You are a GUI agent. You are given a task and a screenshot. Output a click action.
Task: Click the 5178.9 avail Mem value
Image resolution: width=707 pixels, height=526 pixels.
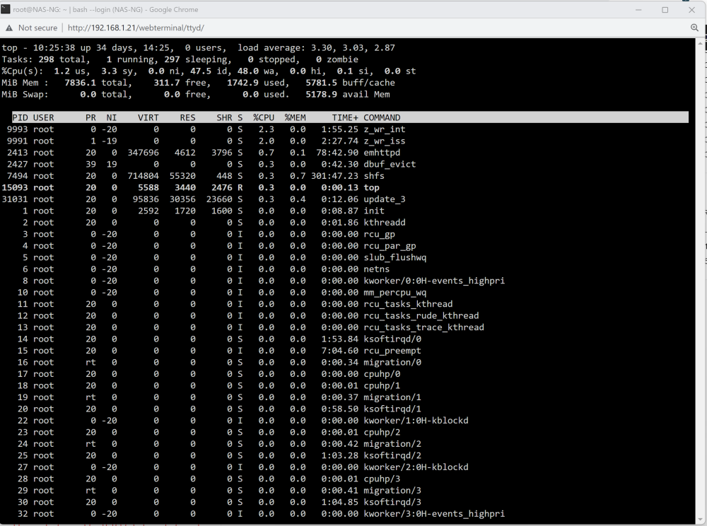pyautogui.click(x=322, y=95)
